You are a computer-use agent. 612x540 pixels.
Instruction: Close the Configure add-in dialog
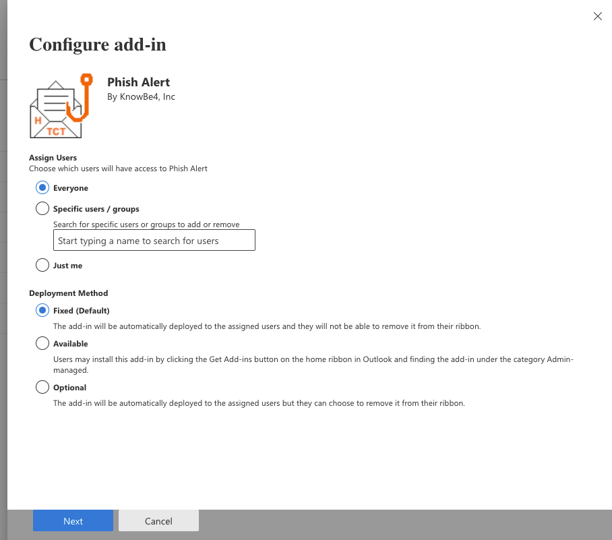pos(597,16)
